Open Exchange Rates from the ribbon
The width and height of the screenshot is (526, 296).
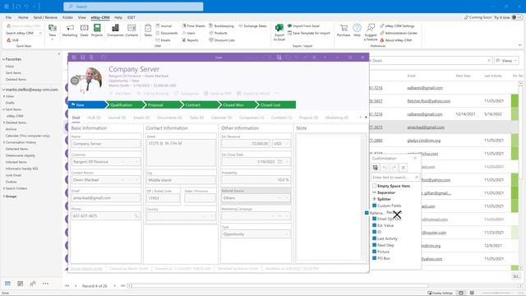(x=252, y=25)
